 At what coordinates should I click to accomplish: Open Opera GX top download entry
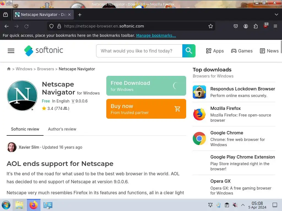click(x=221, y=181)
